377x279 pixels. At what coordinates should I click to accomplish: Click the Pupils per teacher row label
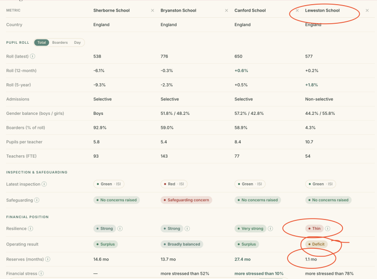(24, 142)
